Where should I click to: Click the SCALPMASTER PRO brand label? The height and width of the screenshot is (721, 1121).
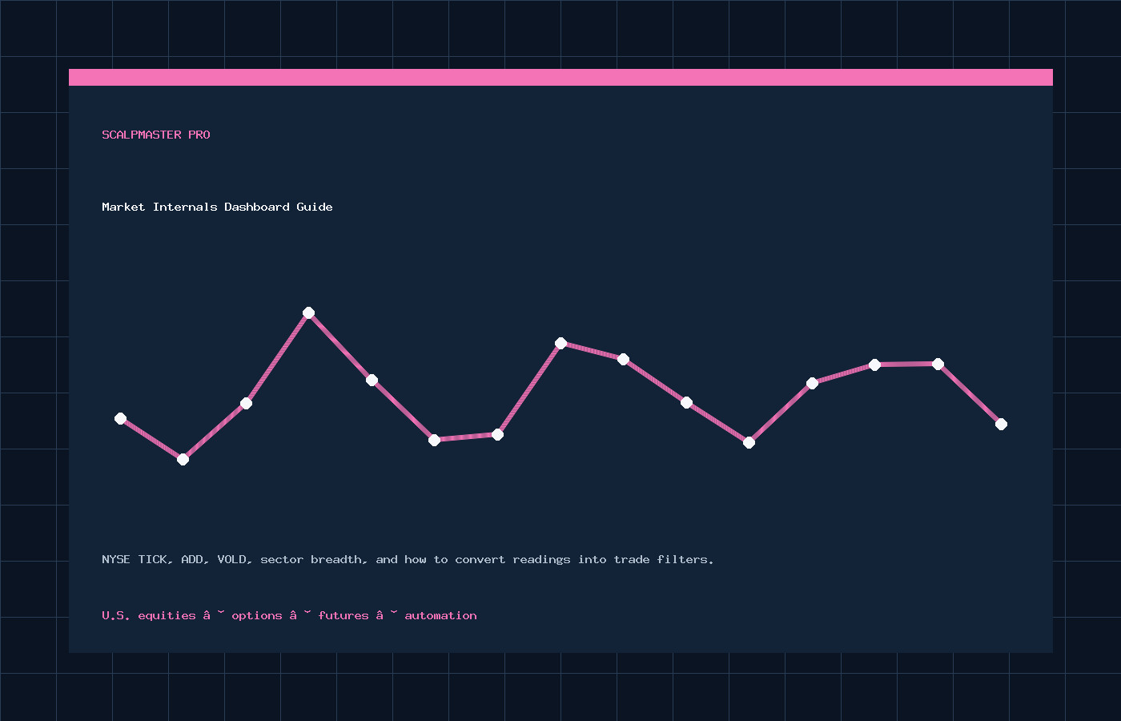[156, 135]
